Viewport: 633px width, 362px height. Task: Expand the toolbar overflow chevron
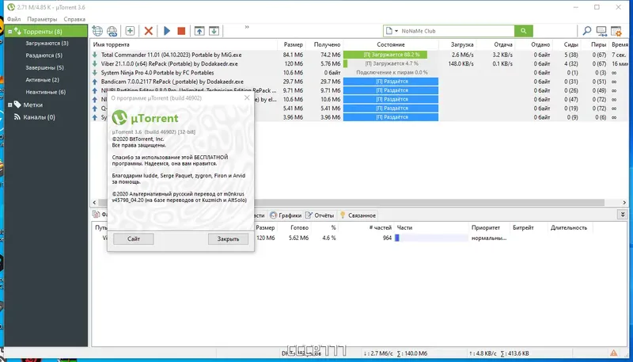[247, 27]
